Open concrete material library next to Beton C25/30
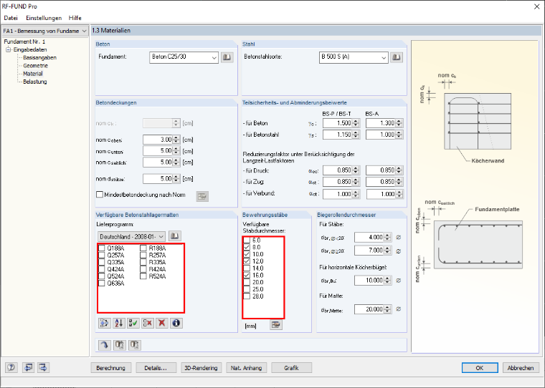The image size is (545, 388). [227, 57]
